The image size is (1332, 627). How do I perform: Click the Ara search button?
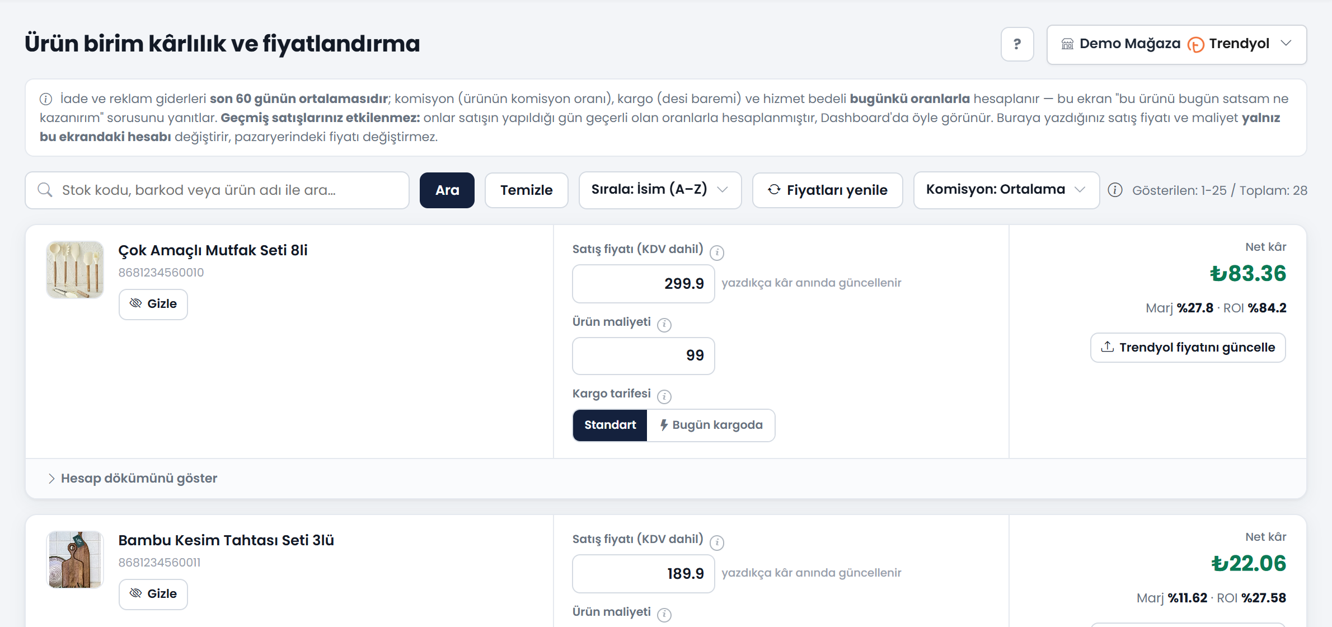[x=447, y=190]
